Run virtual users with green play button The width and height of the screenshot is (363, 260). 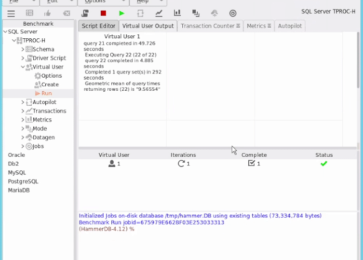pyautogui.click(x=121, y=14)
